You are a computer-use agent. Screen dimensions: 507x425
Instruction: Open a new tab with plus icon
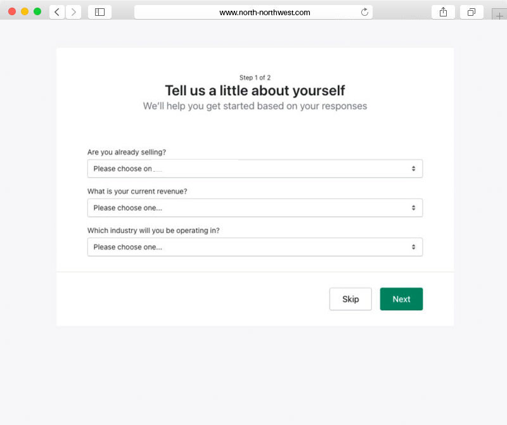[499, 15]
